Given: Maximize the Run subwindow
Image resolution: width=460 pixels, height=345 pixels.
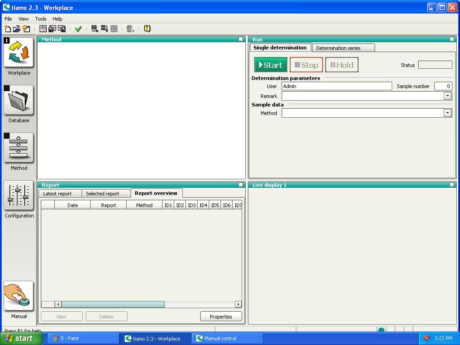Looking at the screenshot, I should point(452,39).
